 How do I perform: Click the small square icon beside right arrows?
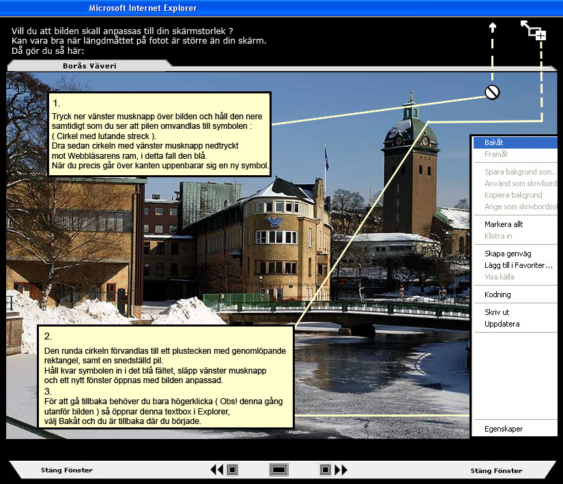tap(326, 470)
